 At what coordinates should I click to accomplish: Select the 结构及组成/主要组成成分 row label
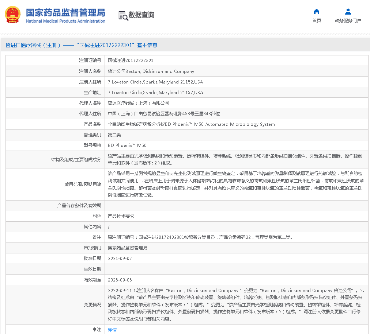coord(76,160)
